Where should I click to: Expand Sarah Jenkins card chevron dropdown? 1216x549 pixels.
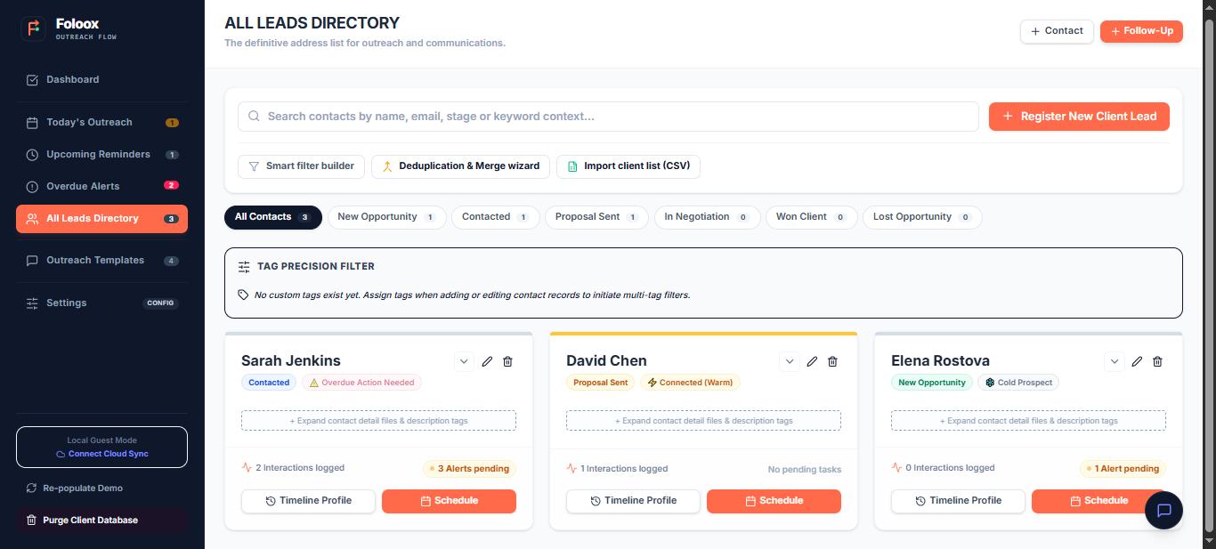464,361
